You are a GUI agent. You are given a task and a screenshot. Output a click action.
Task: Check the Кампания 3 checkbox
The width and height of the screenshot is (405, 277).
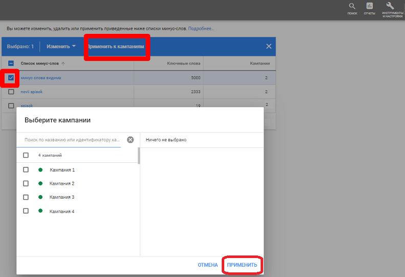coord(26,197)
